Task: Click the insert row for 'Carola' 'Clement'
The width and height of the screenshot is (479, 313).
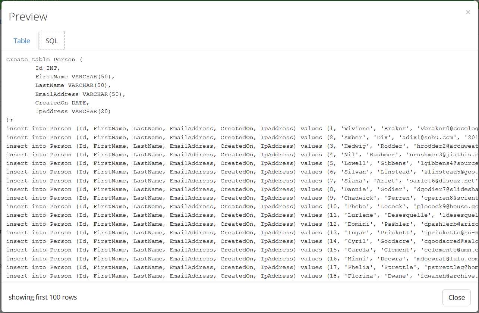Action: (x=242, y=250)
